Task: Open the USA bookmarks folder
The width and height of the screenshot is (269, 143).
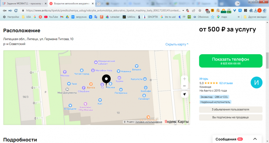Action: click(26, 17)
